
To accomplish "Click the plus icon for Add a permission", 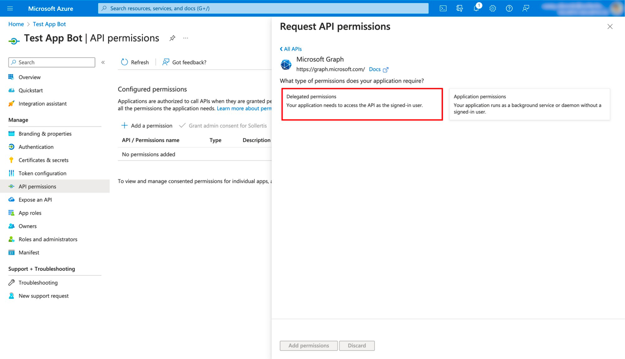I will (x=124, y=126).
